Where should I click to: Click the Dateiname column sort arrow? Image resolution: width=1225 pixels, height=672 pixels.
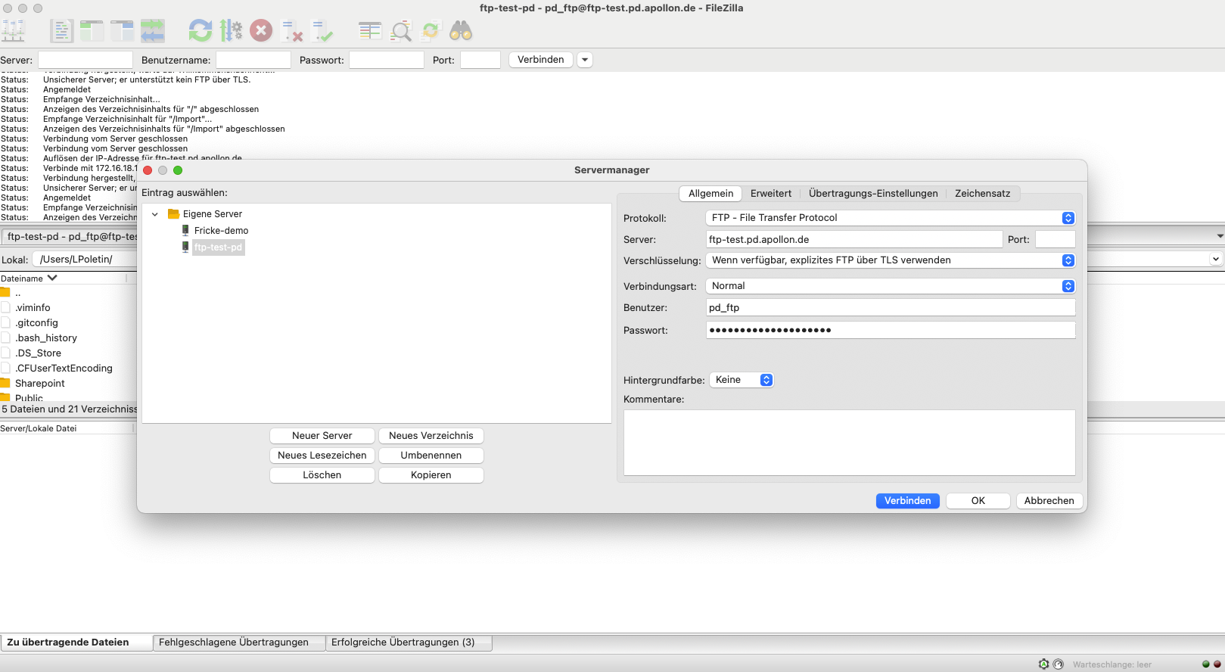[x=52, y=278]
